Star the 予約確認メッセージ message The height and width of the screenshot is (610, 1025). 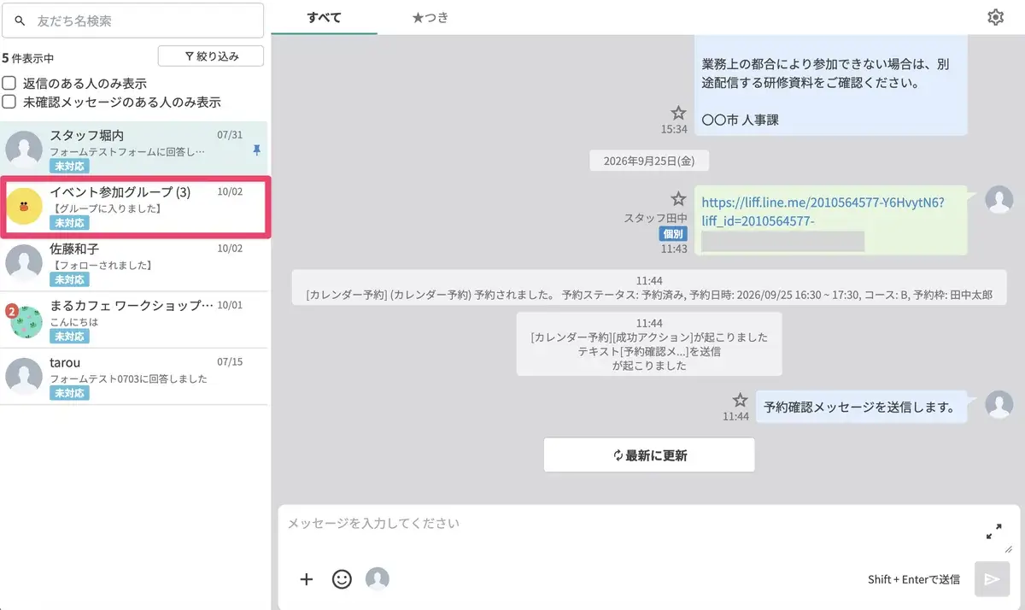pyautogui.click(x=741, y=400)
